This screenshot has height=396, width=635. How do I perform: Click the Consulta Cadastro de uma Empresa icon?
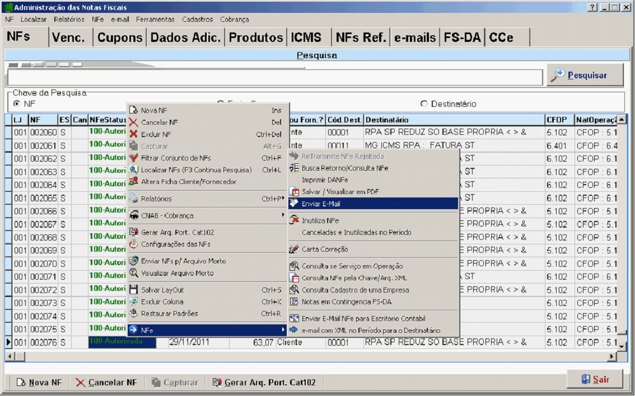[x=294, y=290]
